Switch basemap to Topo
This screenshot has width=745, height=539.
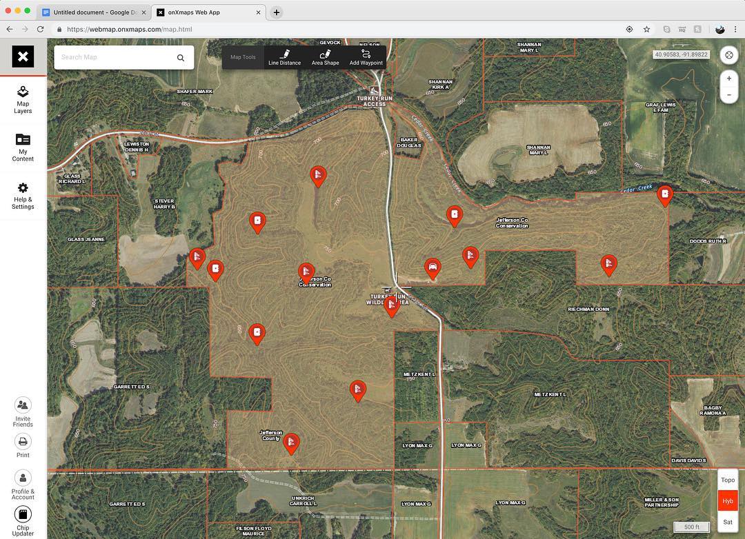pos(728,480)
